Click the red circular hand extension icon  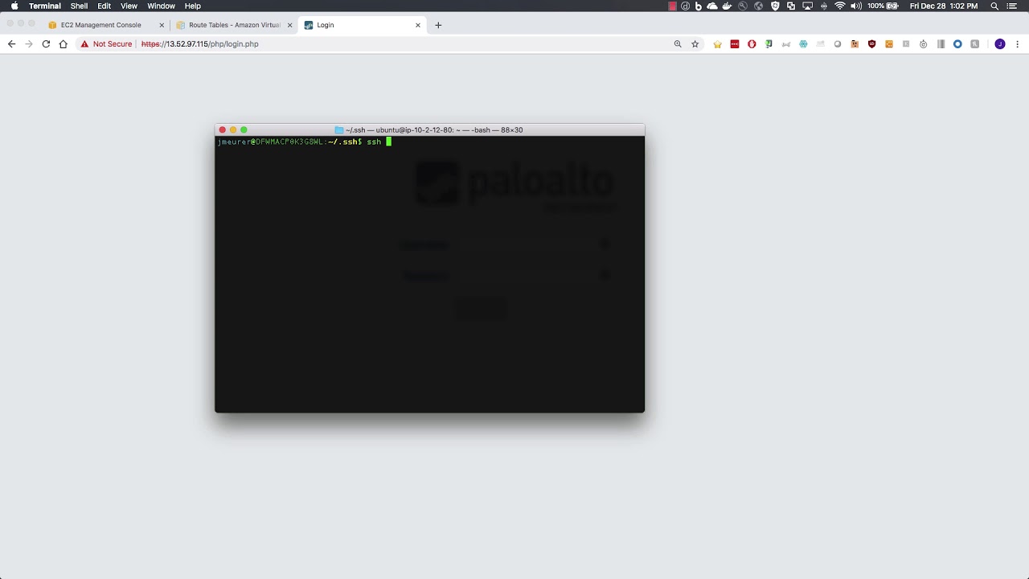pyautogui.click(x=752, y=44)
